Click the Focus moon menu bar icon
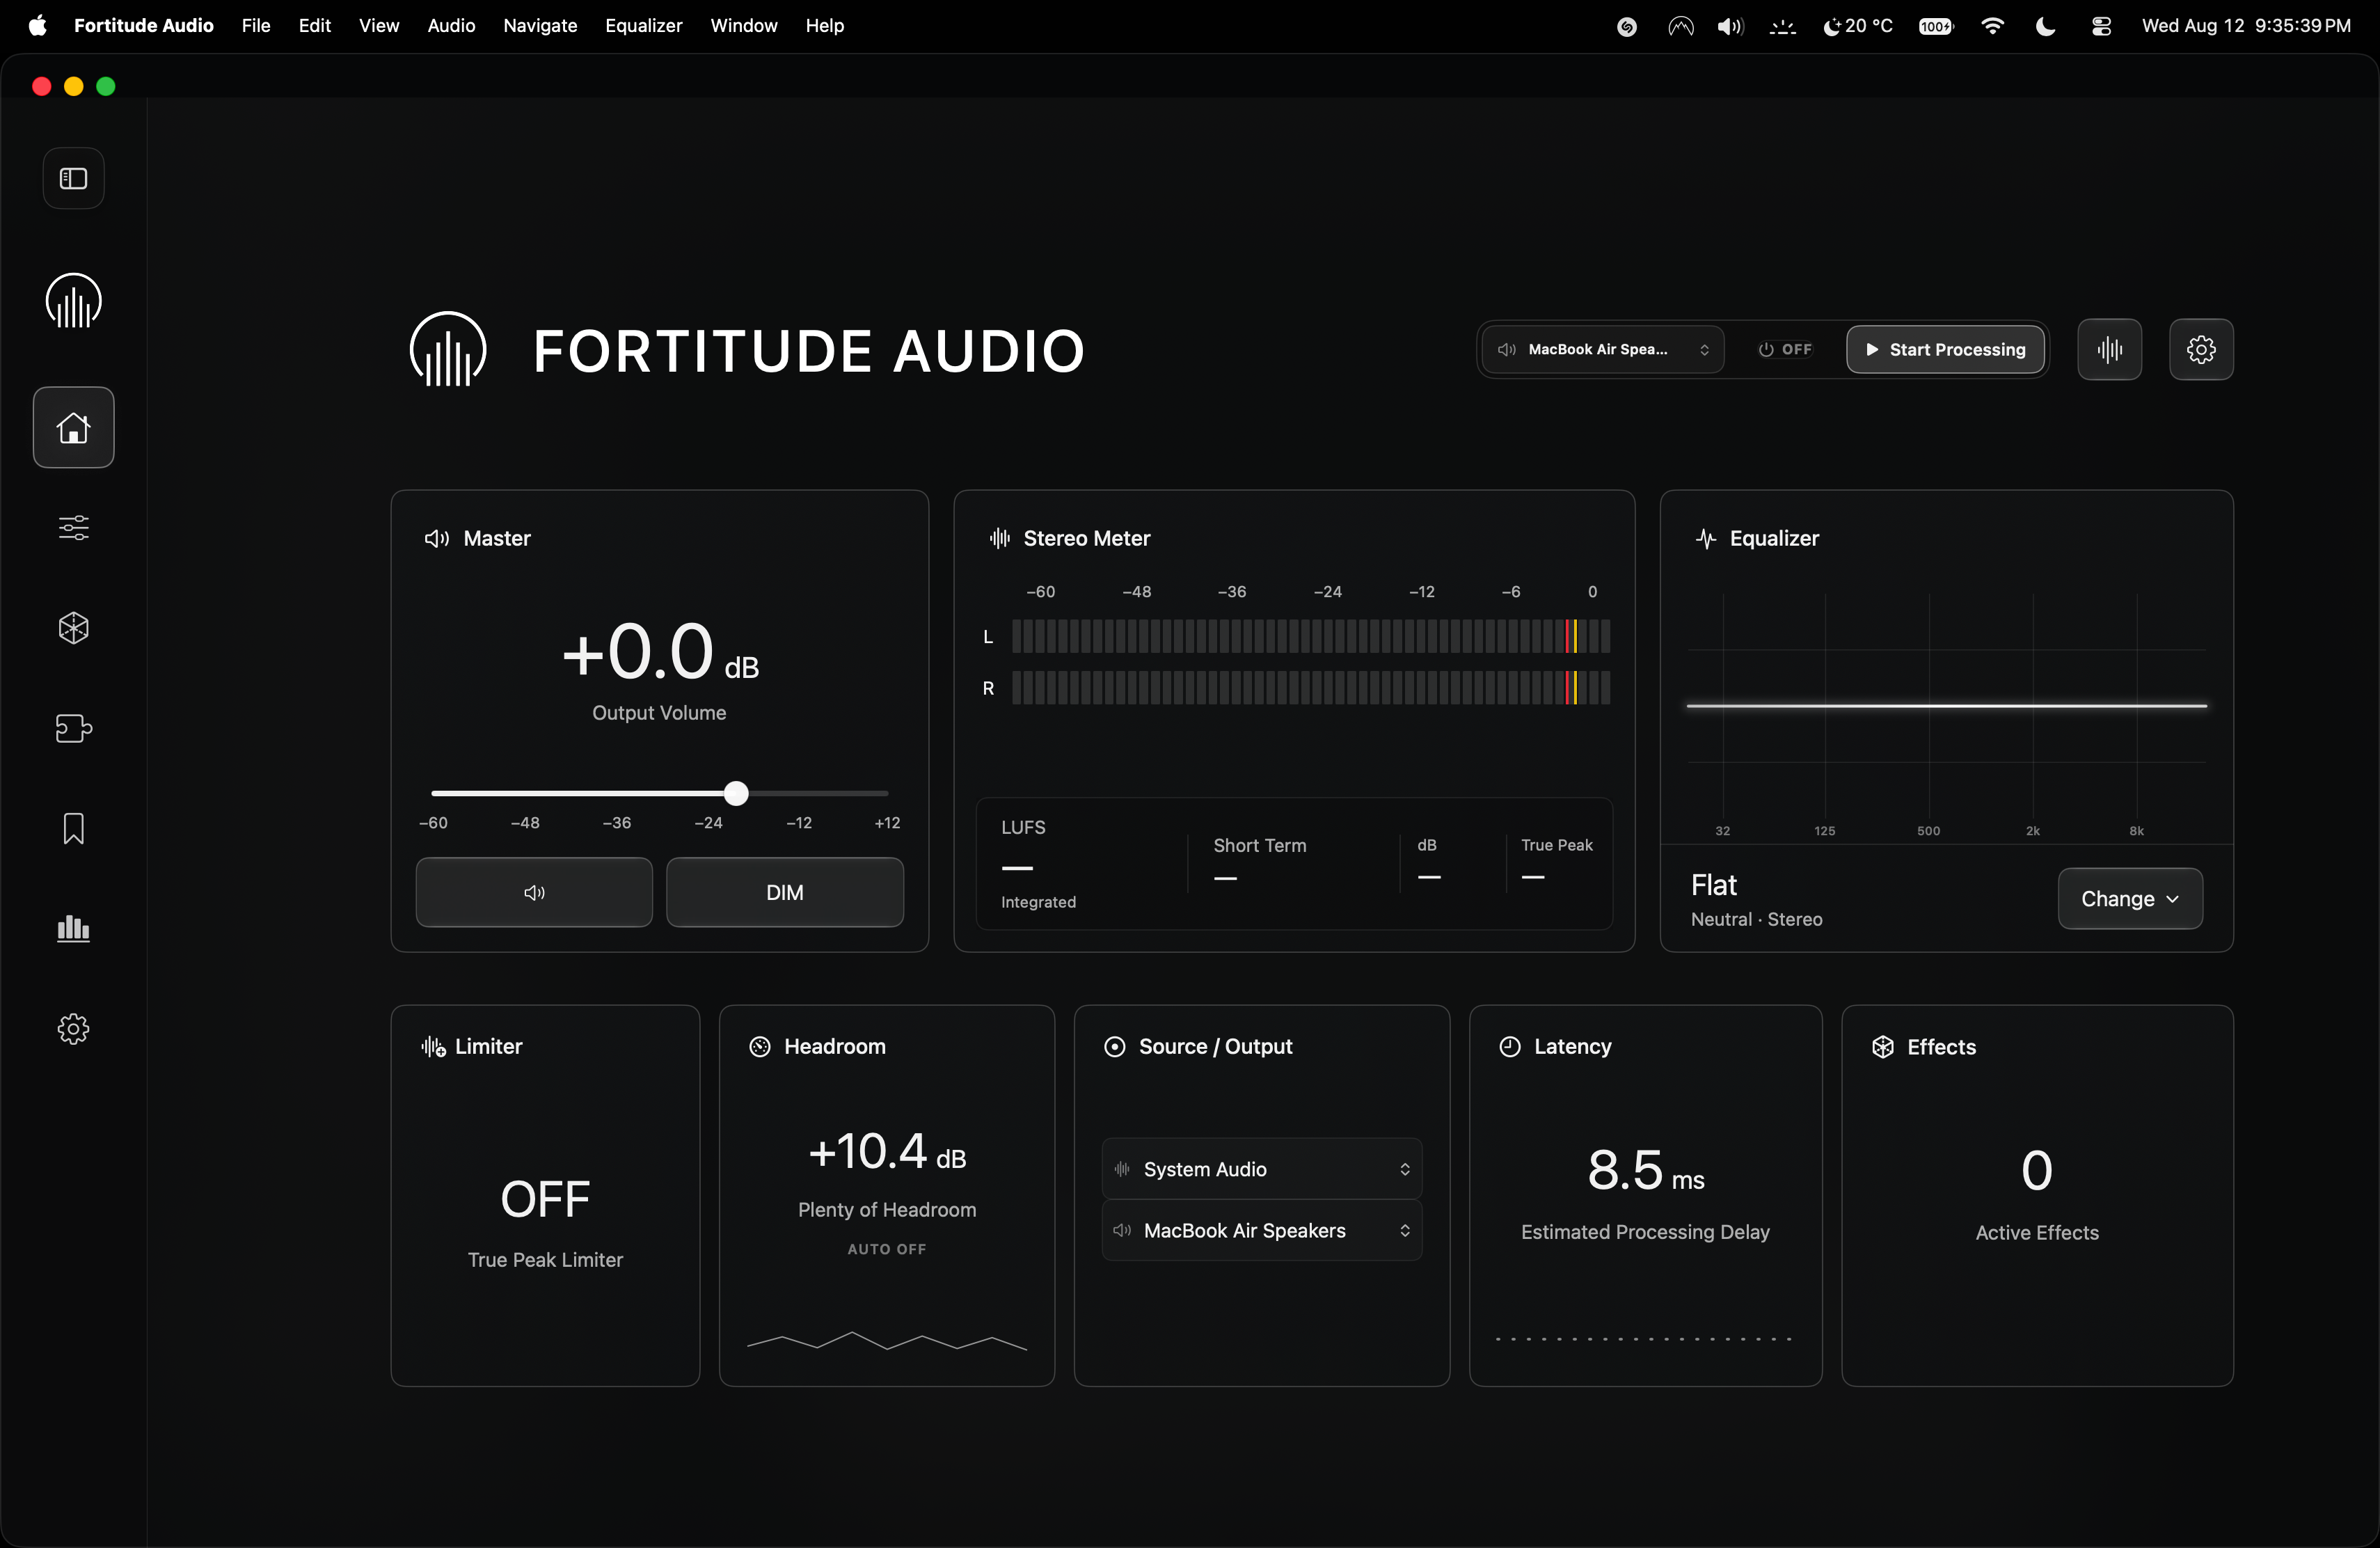This screenshot has width=2380, height=1548. (x=2045, y=26)
